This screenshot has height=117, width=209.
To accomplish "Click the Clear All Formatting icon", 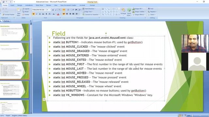I will 59,10.
